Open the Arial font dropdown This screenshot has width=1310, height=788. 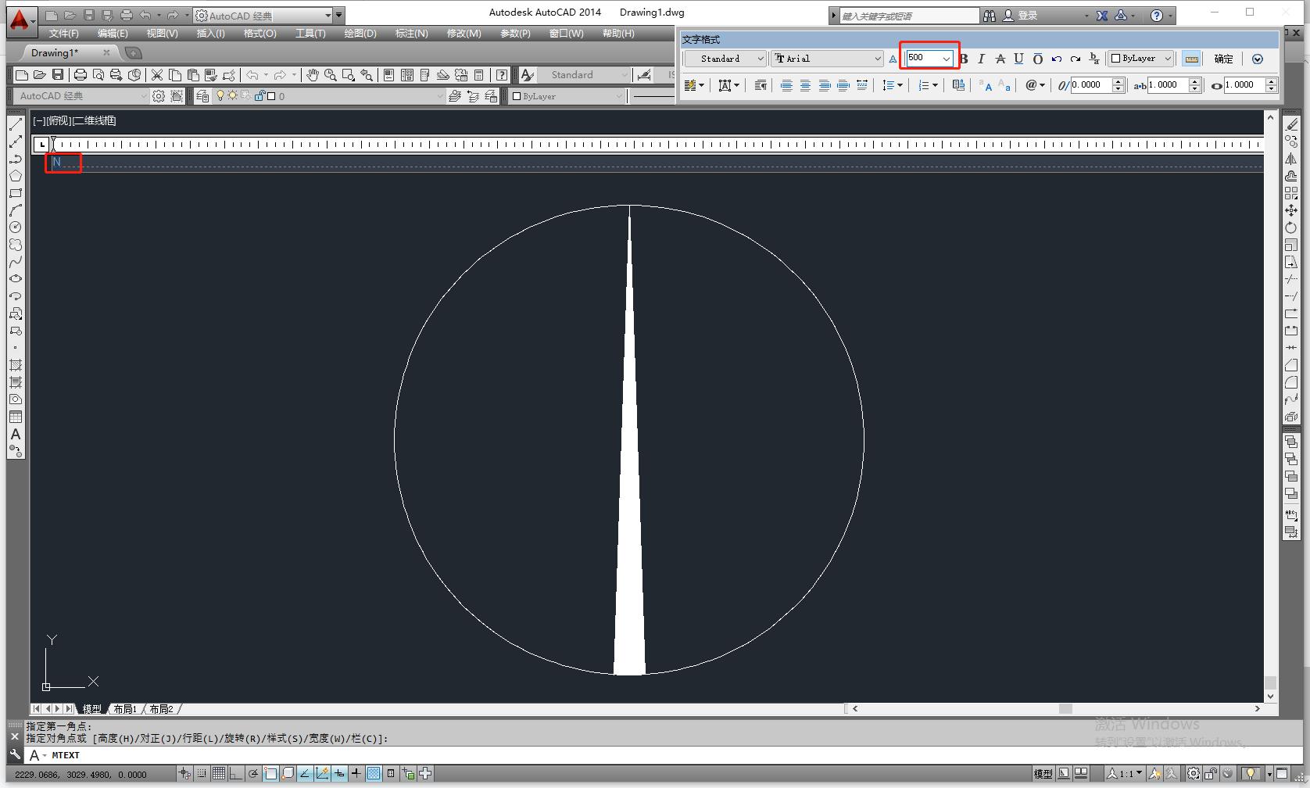877,58
